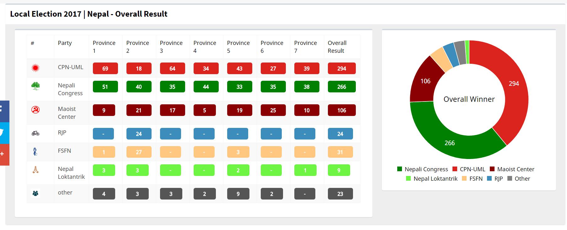The image size is (567, 230).
Task: Toggle RJP legend swatch in chart
Action: coord(489,178)
